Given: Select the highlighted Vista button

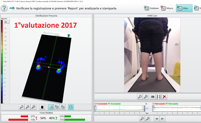Looking at the screenshot, I should [x=184, y=8].
